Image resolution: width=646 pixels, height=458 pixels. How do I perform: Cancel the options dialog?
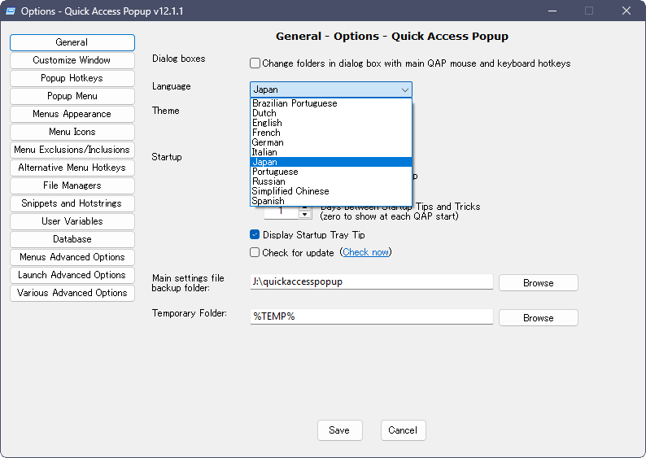click(403, 430)
